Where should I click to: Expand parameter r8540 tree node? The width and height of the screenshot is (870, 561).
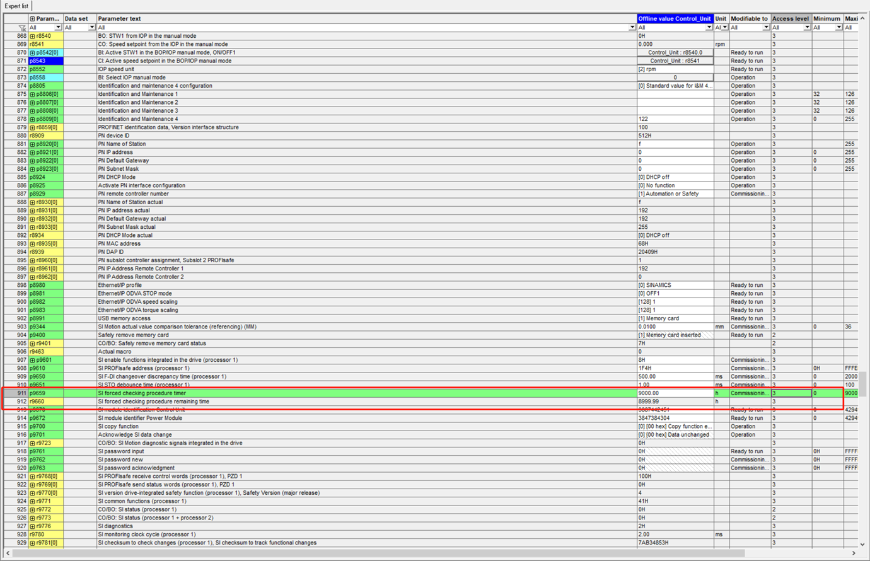pyautogui.click(x=32, y=37)
